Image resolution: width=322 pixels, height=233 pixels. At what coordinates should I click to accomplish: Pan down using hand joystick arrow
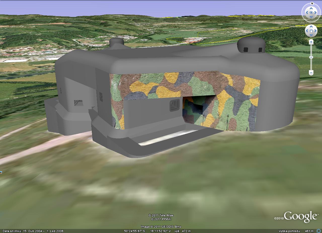(x=311, y=35)
